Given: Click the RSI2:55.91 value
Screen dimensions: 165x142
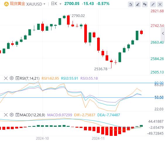Looking at the screenshot, I should point(70,78).
